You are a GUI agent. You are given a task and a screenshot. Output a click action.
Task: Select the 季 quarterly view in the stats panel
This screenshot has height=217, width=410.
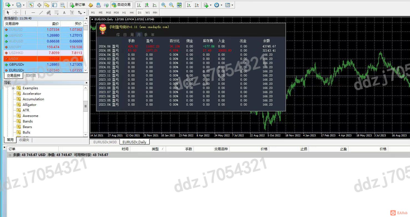click(146, 35)
